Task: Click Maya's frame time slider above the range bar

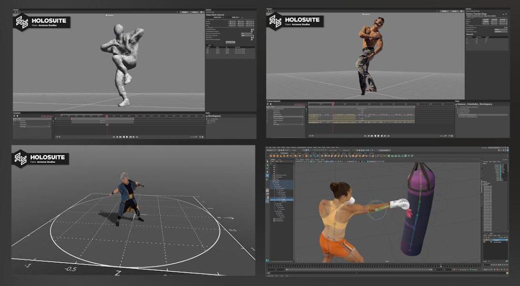Action: tap(373, 266)
